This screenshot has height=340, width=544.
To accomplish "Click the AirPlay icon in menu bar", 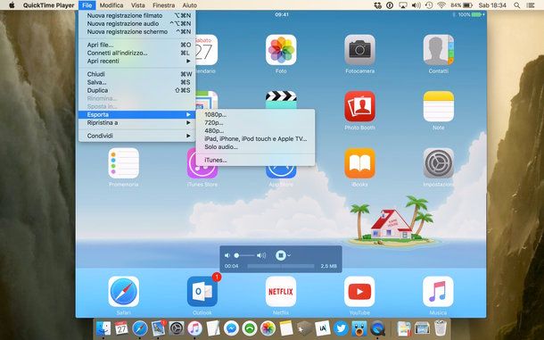I will tap(403, 5).
